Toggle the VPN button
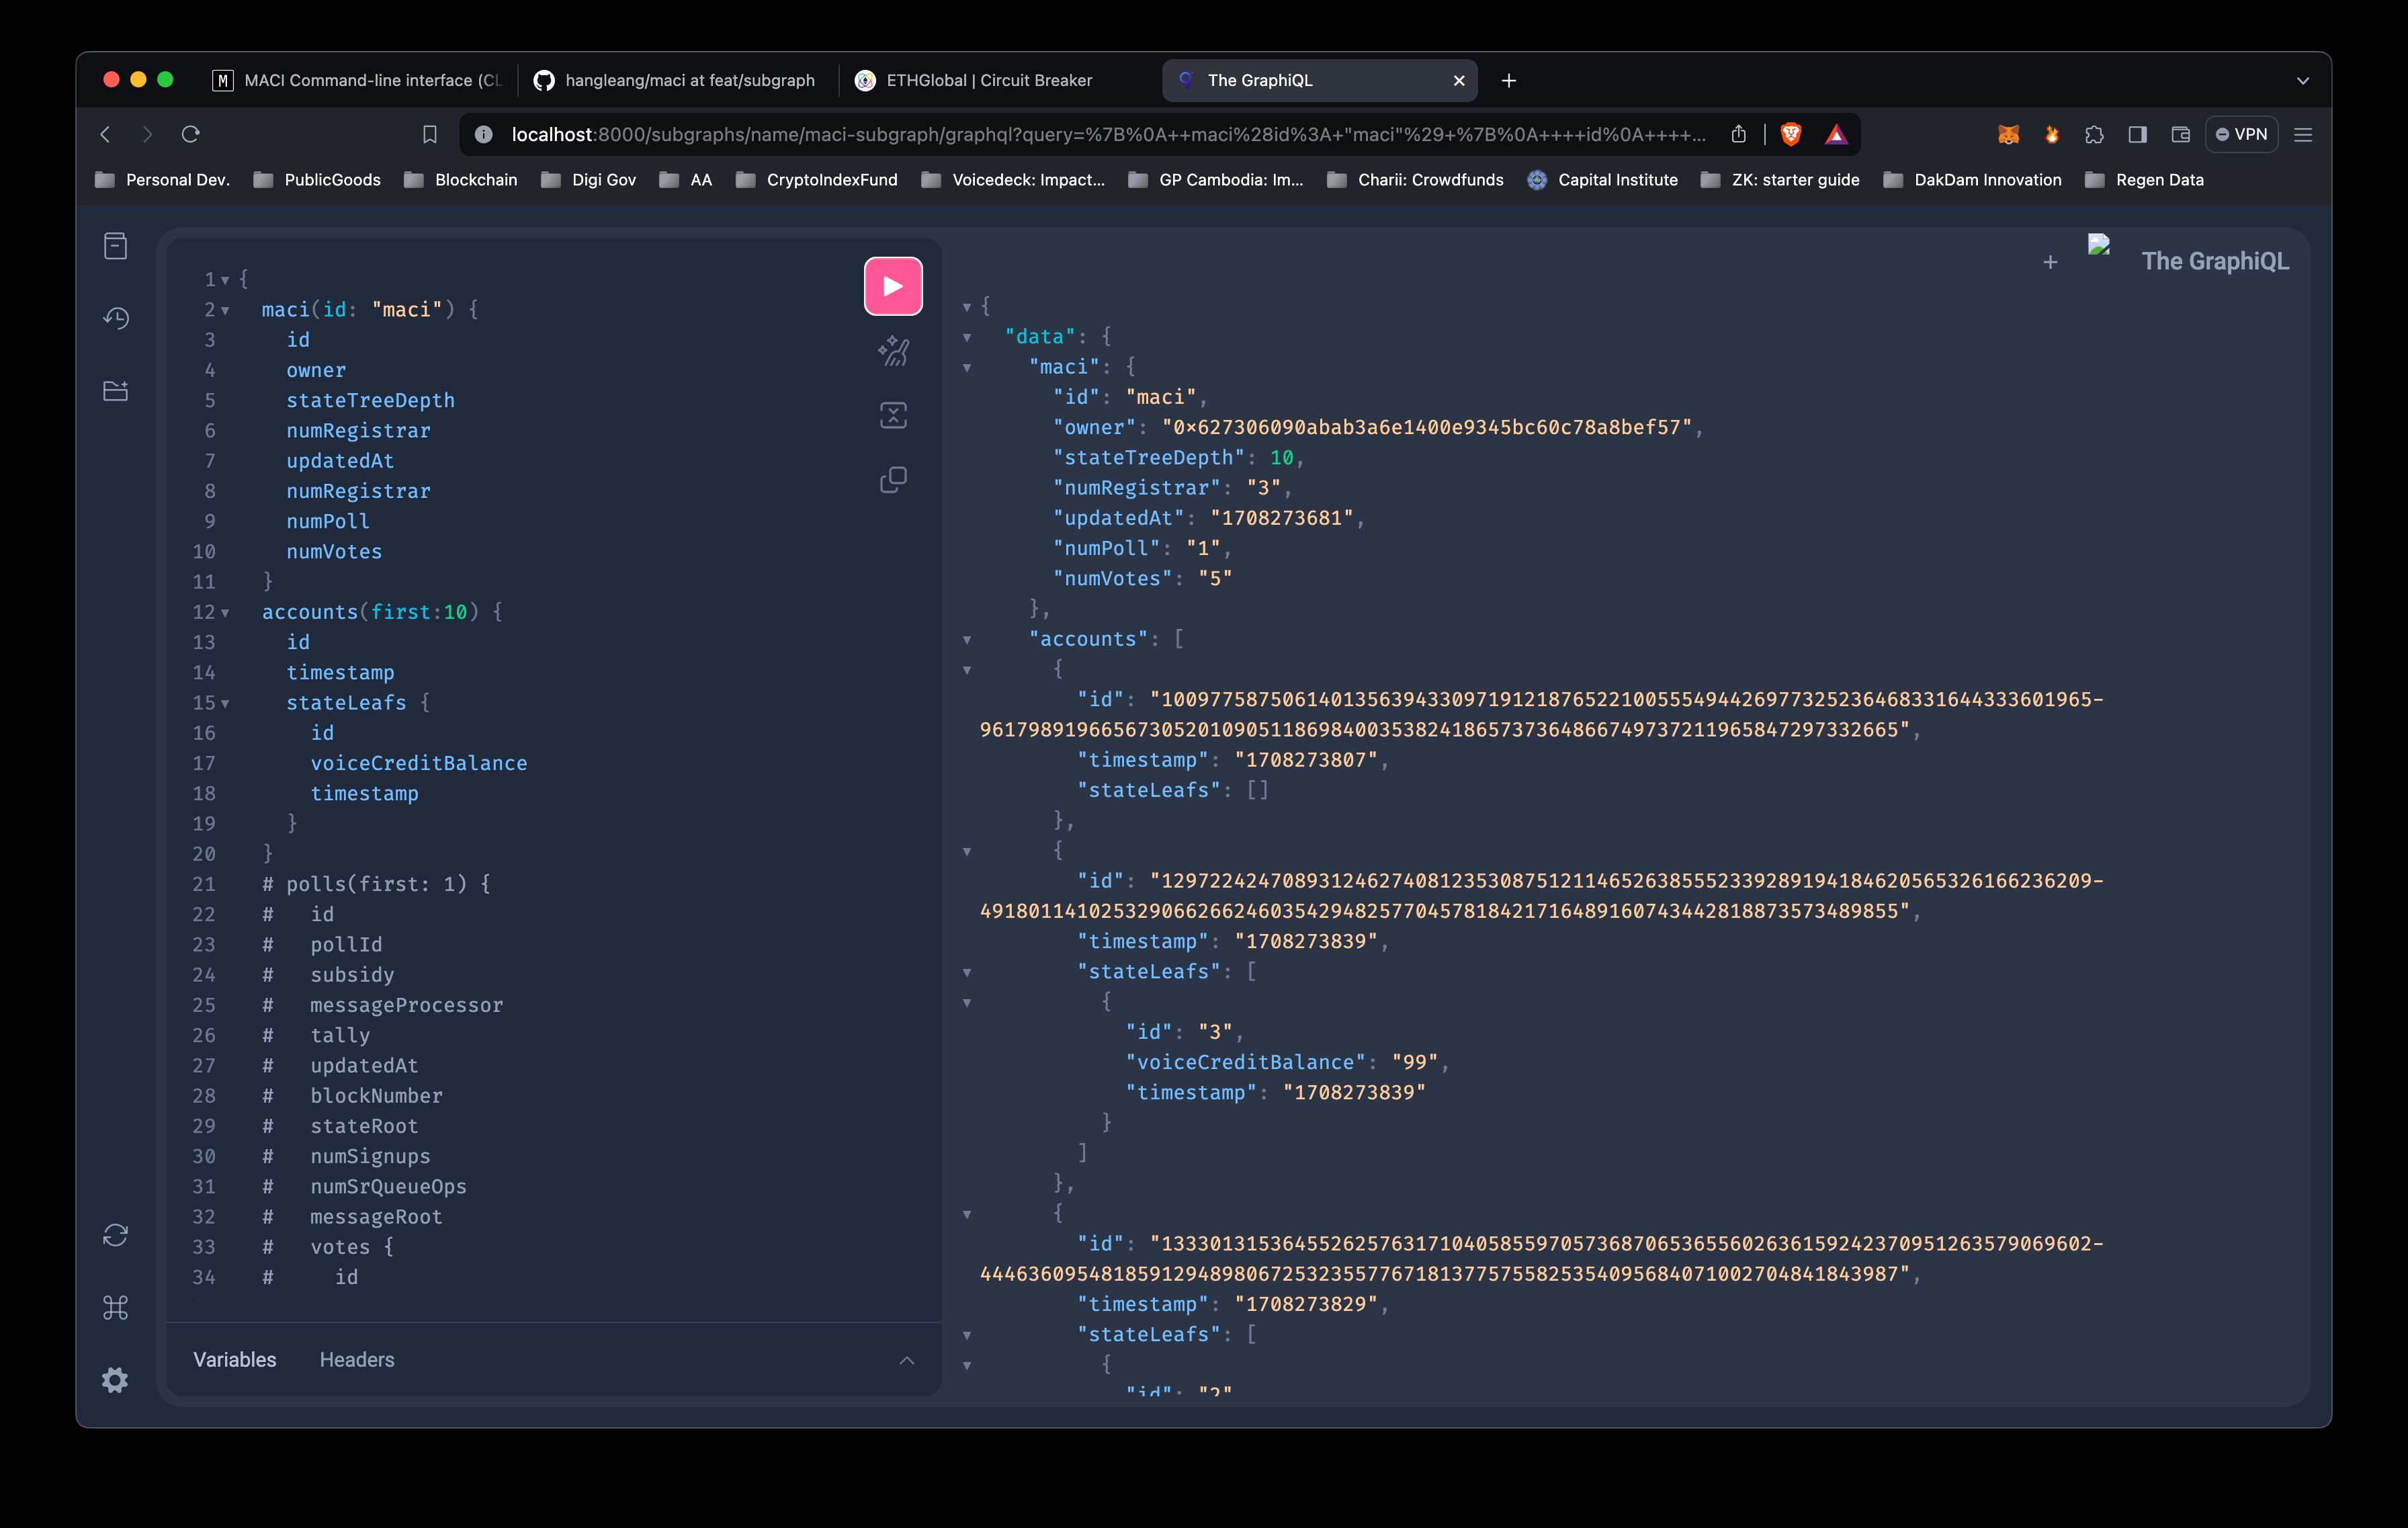Image resolution: width=2408 pixels, height=1528 pixels. [2241, 134]
